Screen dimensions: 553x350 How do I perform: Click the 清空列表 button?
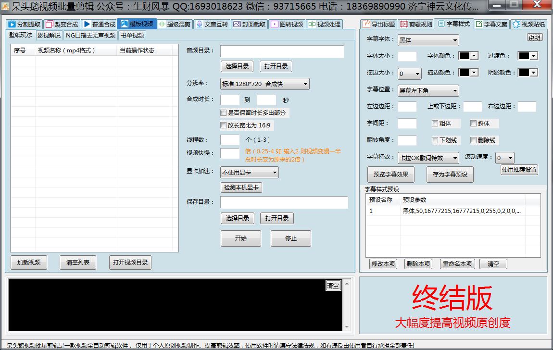click(x=78, y=262)
